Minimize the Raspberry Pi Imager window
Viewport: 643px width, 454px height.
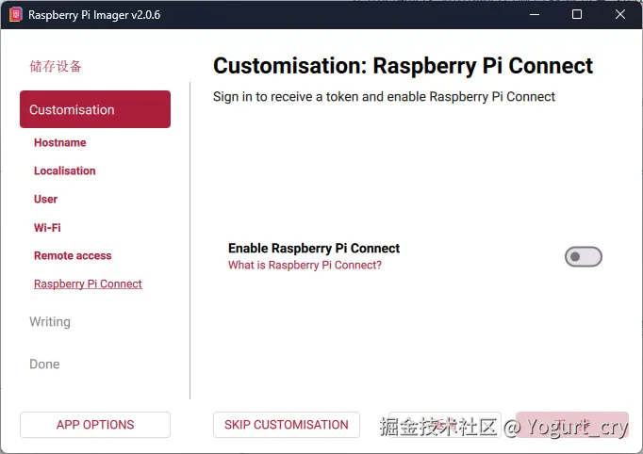[535, 15]
